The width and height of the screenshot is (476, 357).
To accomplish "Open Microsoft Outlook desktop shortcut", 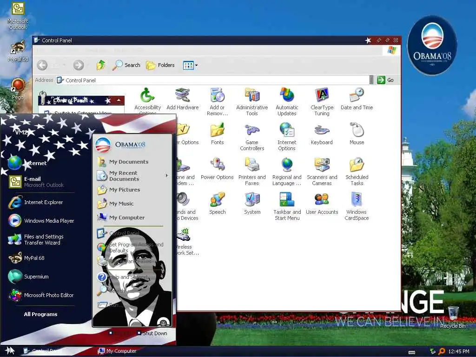I will coord(18,15).
